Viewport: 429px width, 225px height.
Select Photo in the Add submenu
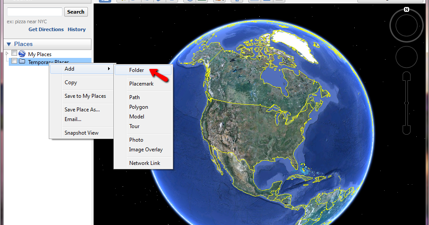pyautogui.click(x=143, y=140)
